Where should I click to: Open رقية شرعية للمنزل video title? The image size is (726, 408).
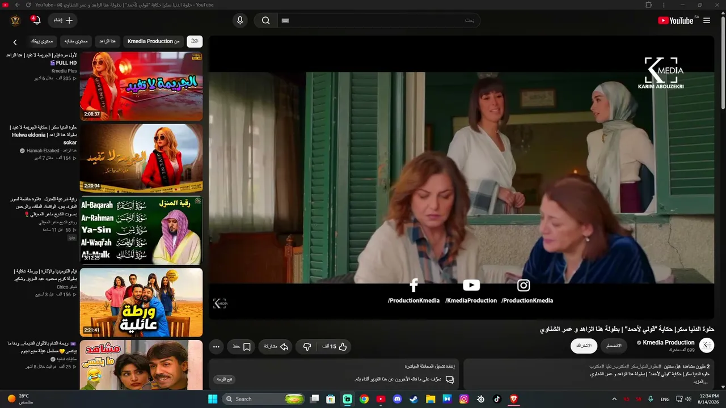click(43, 207)
